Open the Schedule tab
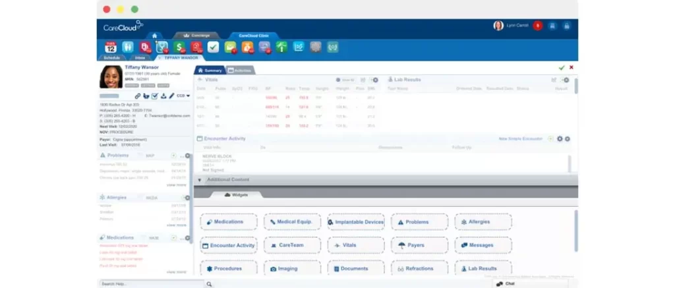 click(111, 57)
